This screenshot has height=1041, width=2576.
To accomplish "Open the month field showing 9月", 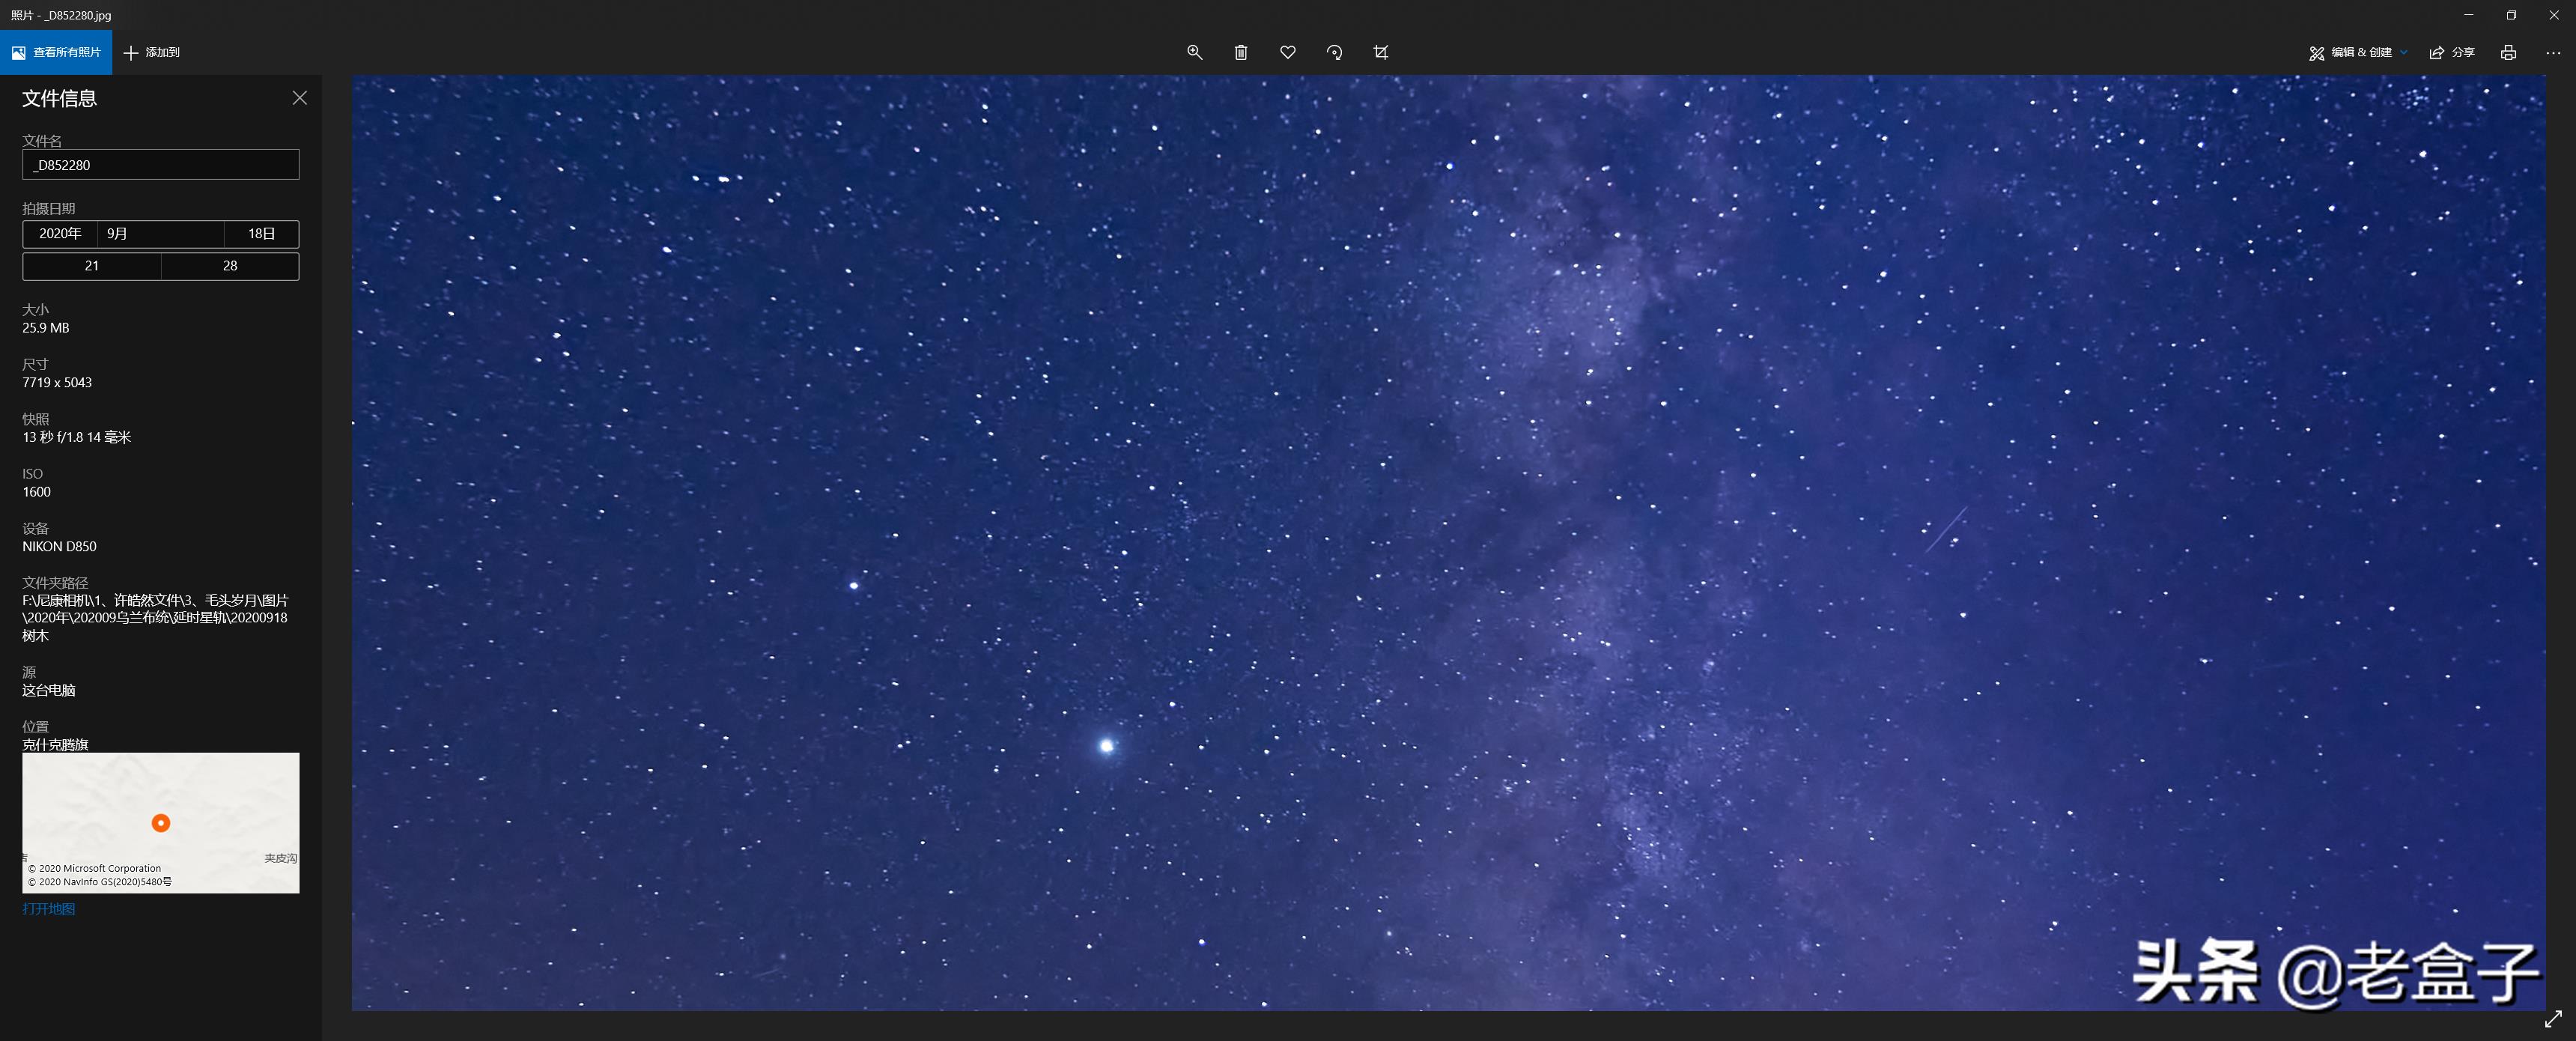I will click(x=160, y=234).
